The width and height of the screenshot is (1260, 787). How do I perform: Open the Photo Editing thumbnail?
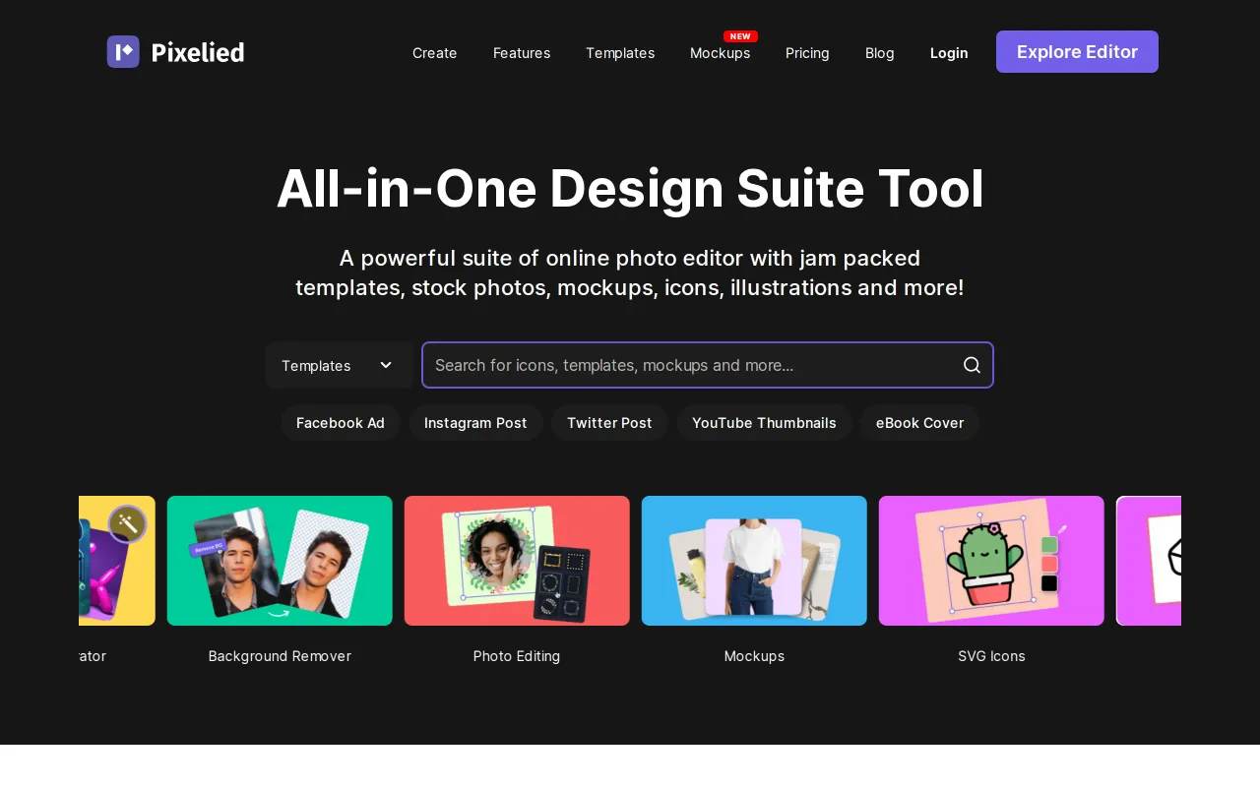point(517,561)
